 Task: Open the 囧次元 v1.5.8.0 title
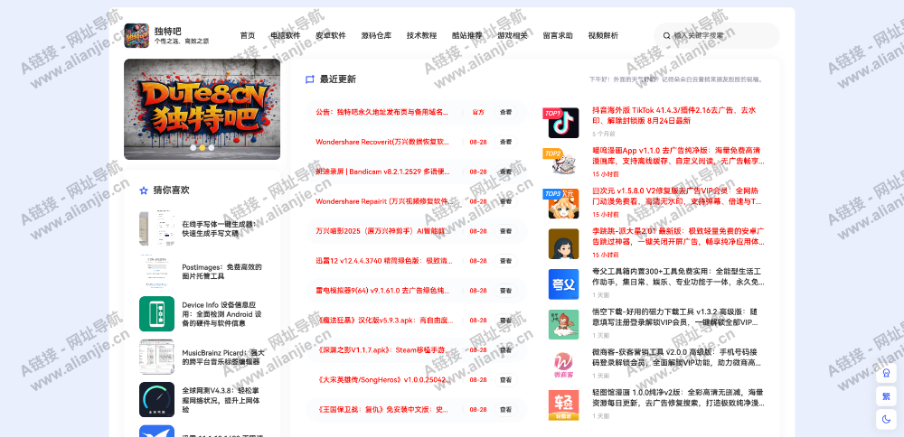point(677,196)
